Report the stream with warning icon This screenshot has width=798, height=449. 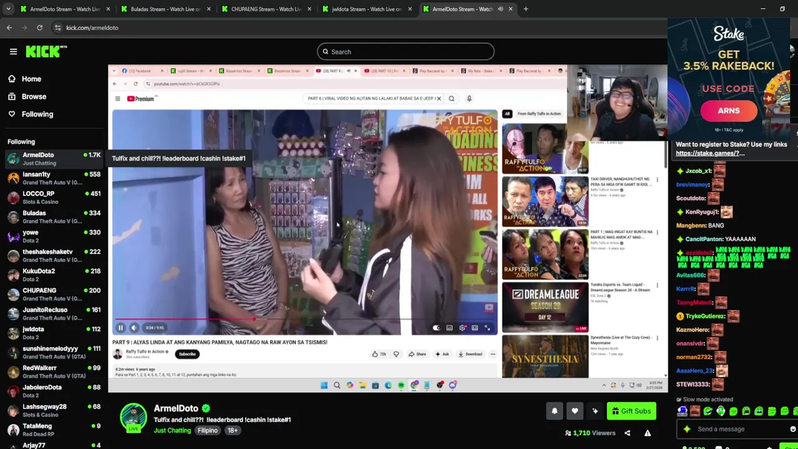coord(647,433)
